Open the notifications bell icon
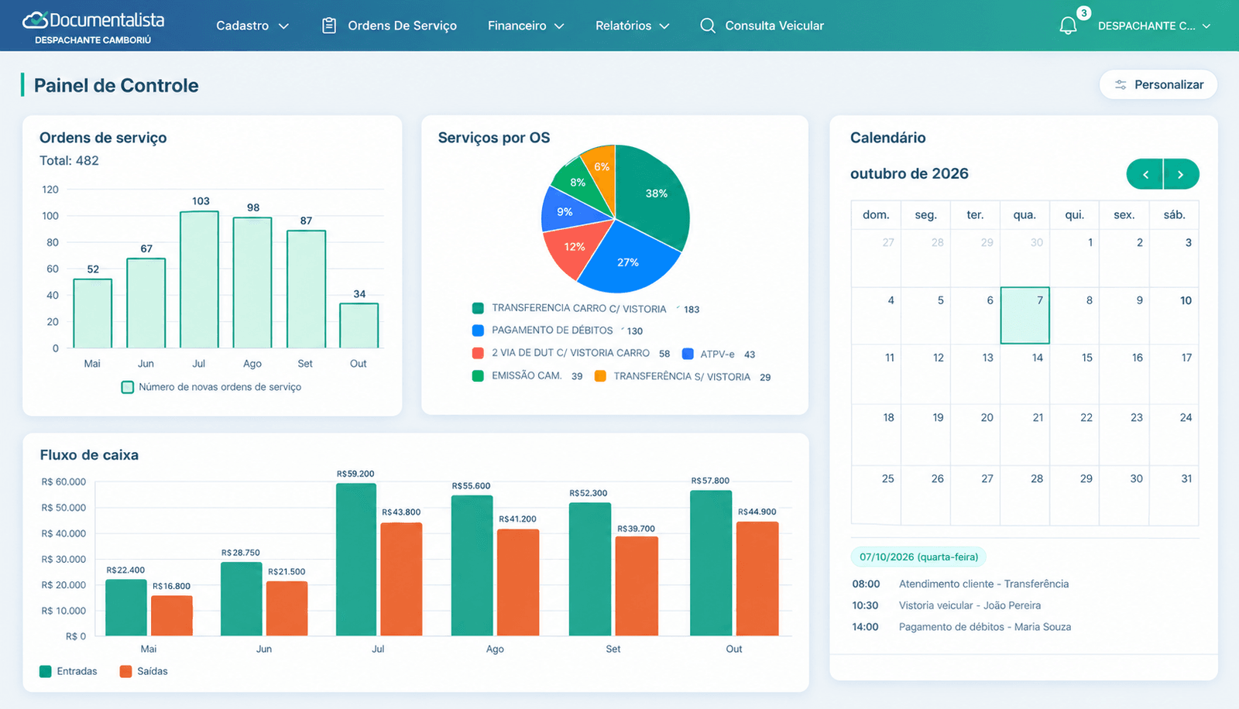The image size is (1239, 709). (x=1068, y=26)
